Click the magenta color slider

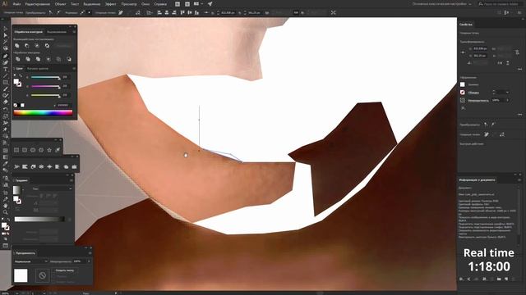click(x=45, y=86)
